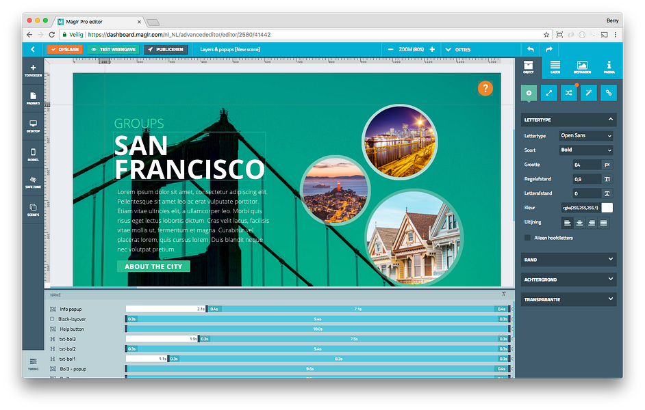
Task: Click the Regelafstand value field
Action: coord(587,179)
